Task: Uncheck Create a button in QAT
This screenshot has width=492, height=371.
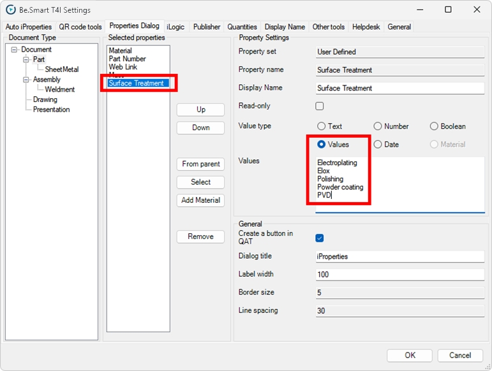Action: 320,238
